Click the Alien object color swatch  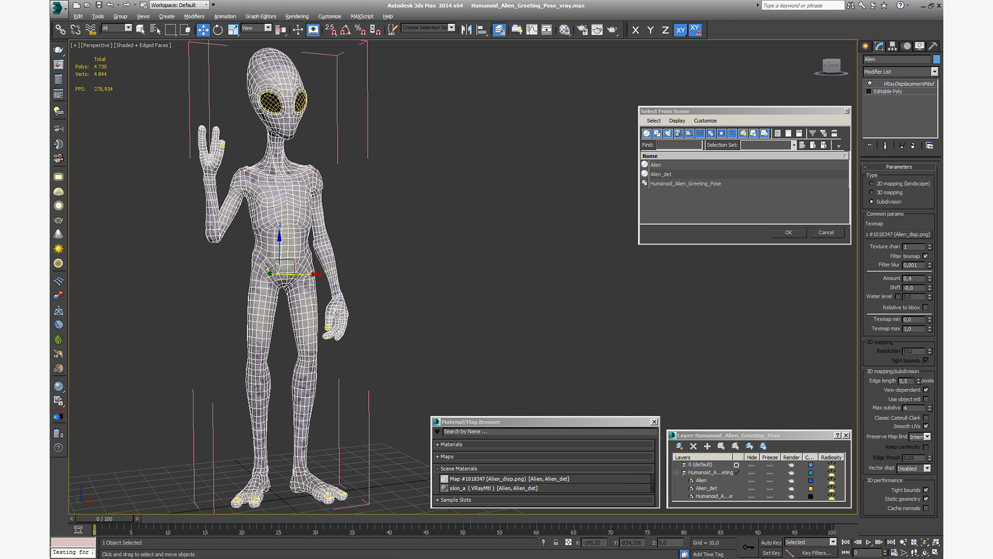pyautogui.click(x=937, y=60)
